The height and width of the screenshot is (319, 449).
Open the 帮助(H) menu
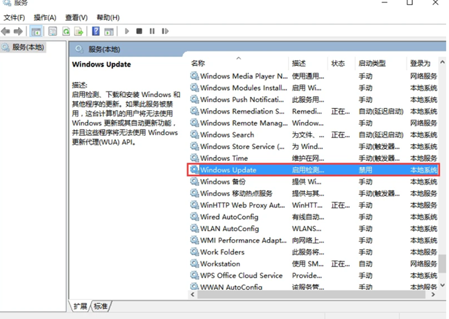108,17
